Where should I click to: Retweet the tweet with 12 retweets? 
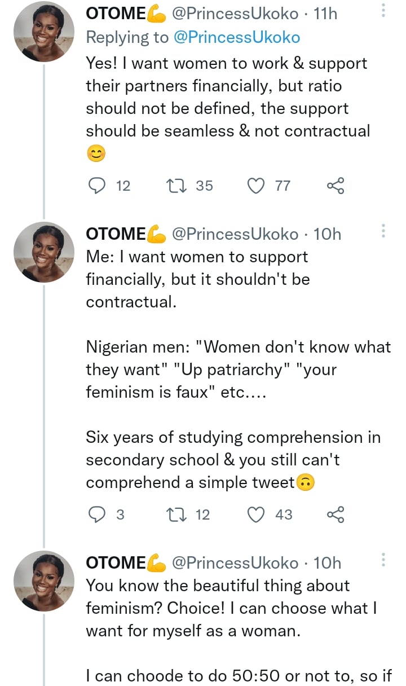pyautogui.click(x=177, y=514)
